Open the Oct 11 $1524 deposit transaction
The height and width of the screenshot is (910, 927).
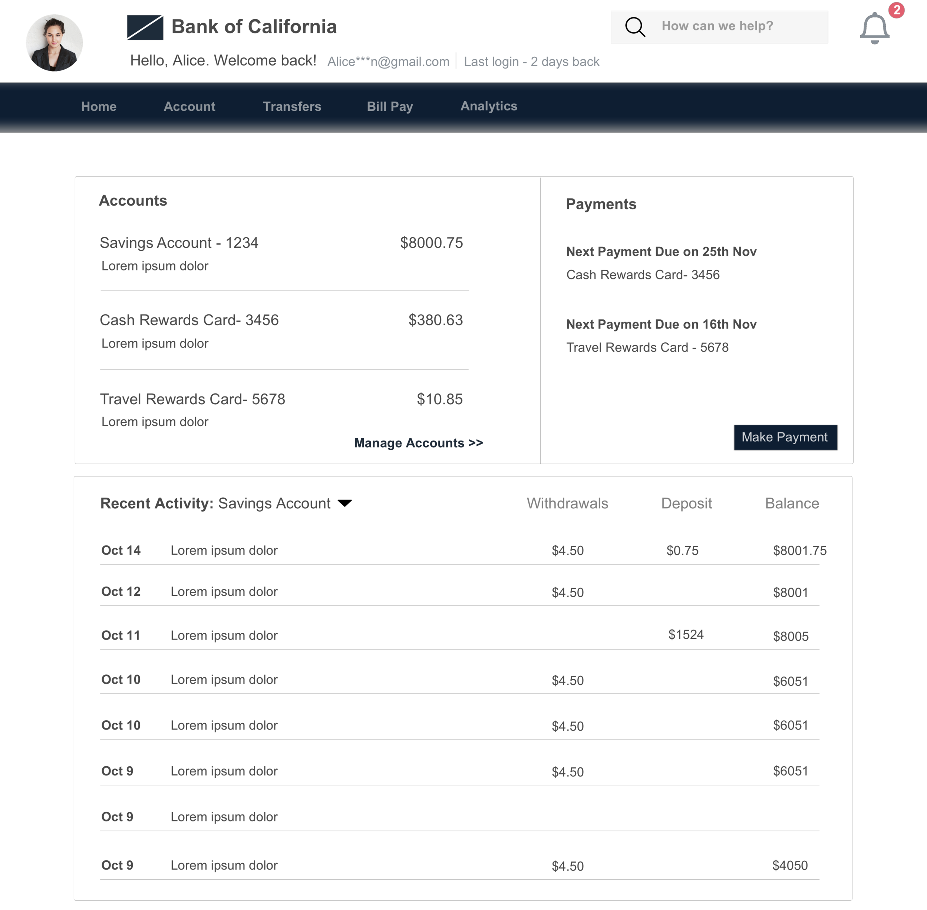click(x=686, y=635)
